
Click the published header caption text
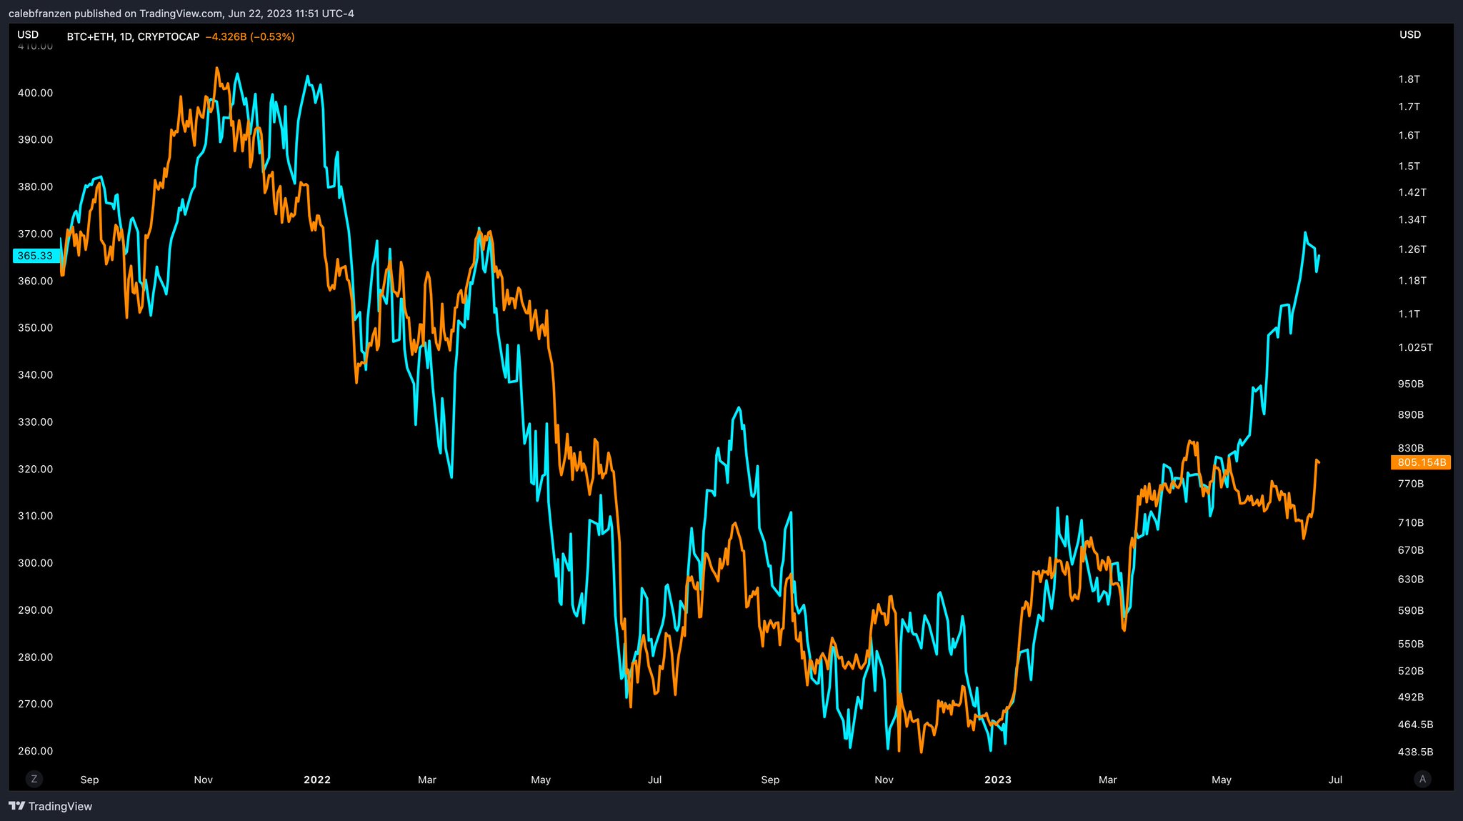click(x=181, y=14)
